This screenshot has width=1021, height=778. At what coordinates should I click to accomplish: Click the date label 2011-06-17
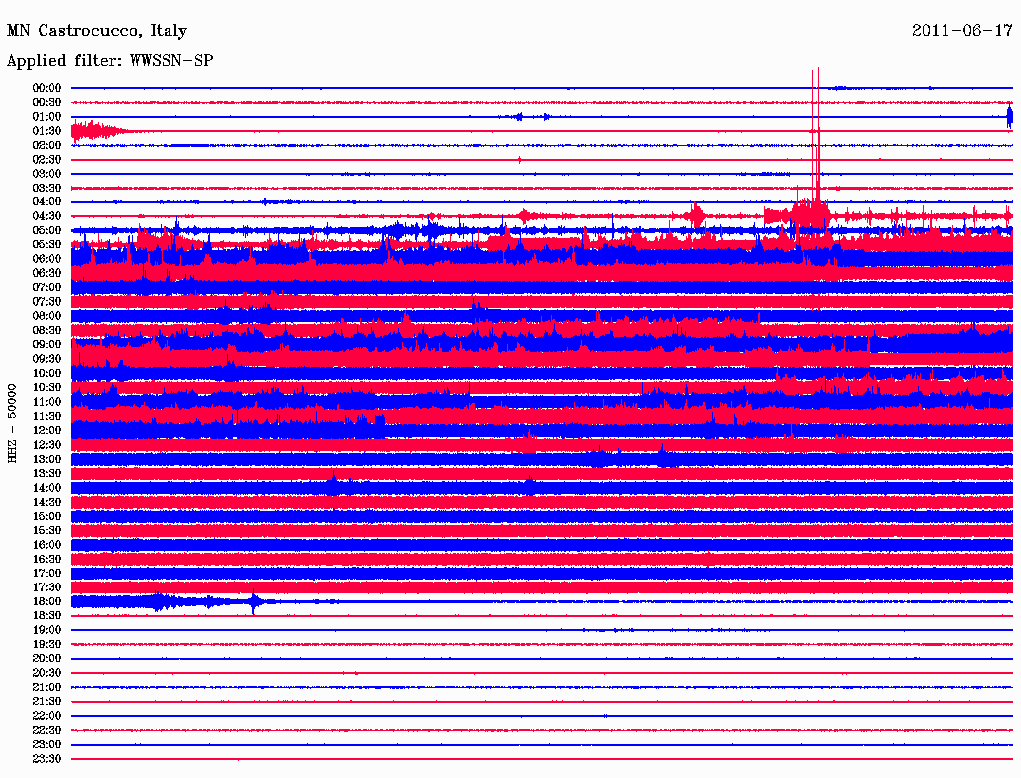[962, 31]
